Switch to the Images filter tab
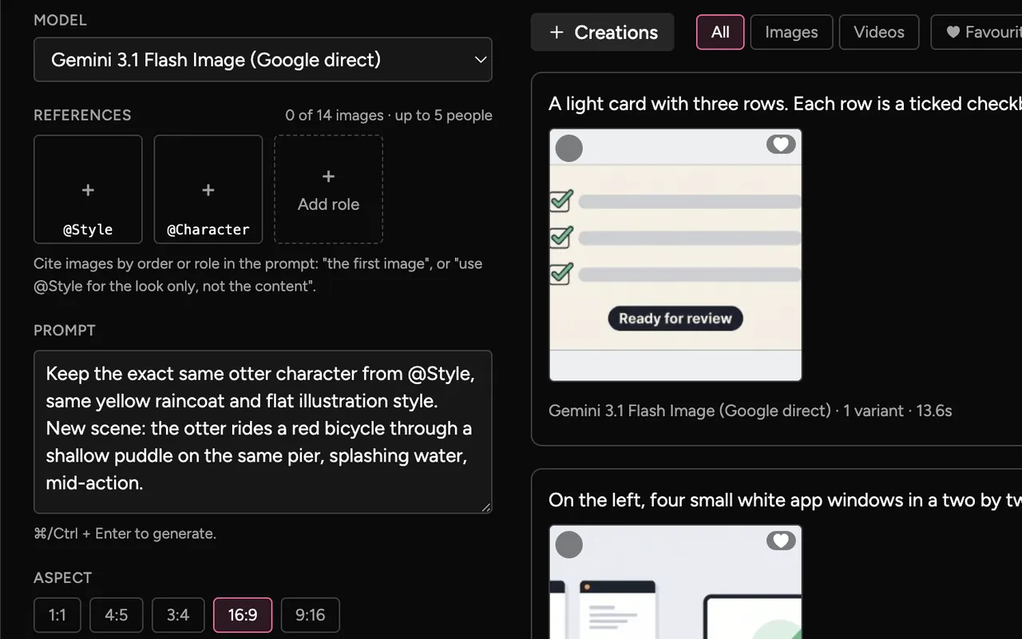Viewport: 1022px width, 639px height. pyautogui.click(x=791, y=32)
